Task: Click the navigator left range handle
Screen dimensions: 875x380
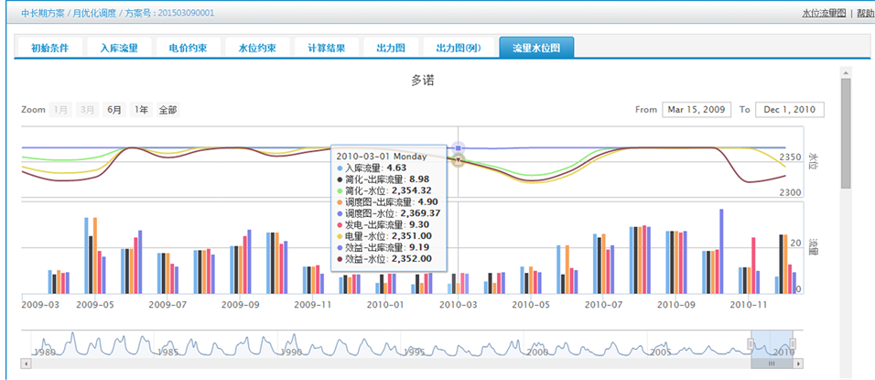Action: (x=751, y=343)
